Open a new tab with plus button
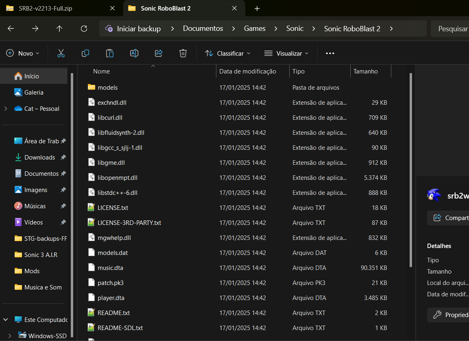This screenshot has width=469, height=341. pos(257,9)
